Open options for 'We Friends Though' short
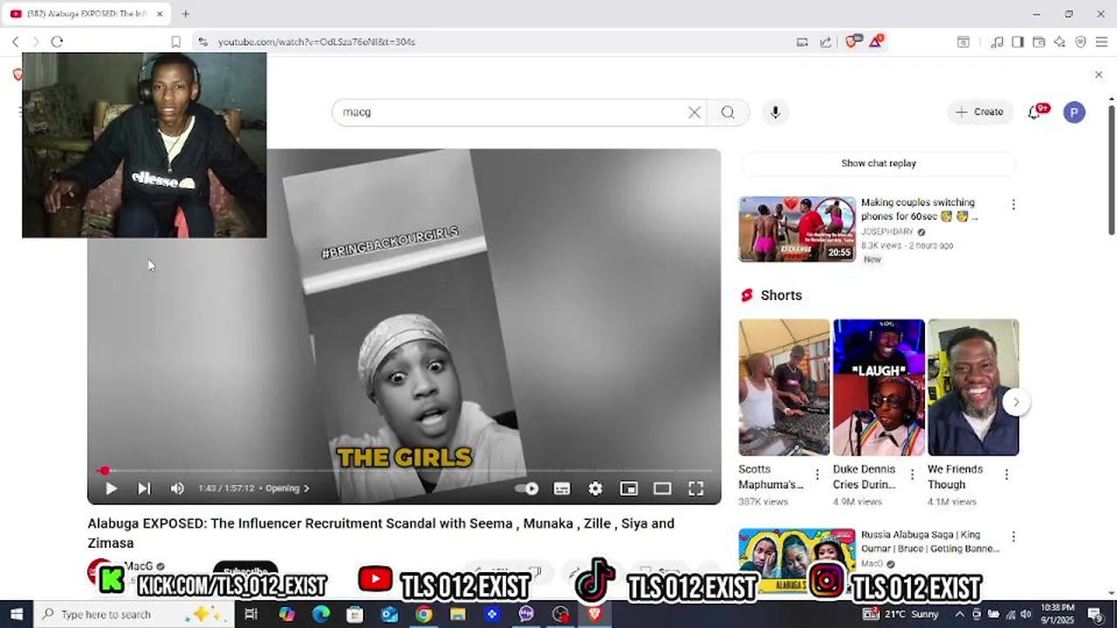Image resolution: width=1117 pixels, height=628 pixels. coord(1006,474)
